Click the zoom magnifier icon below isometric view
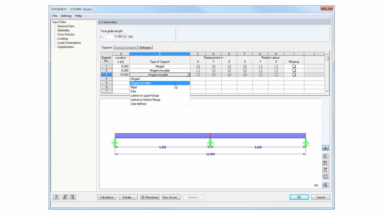The width and height of the screenshot is (383, 215). click(x=325, y=185)
